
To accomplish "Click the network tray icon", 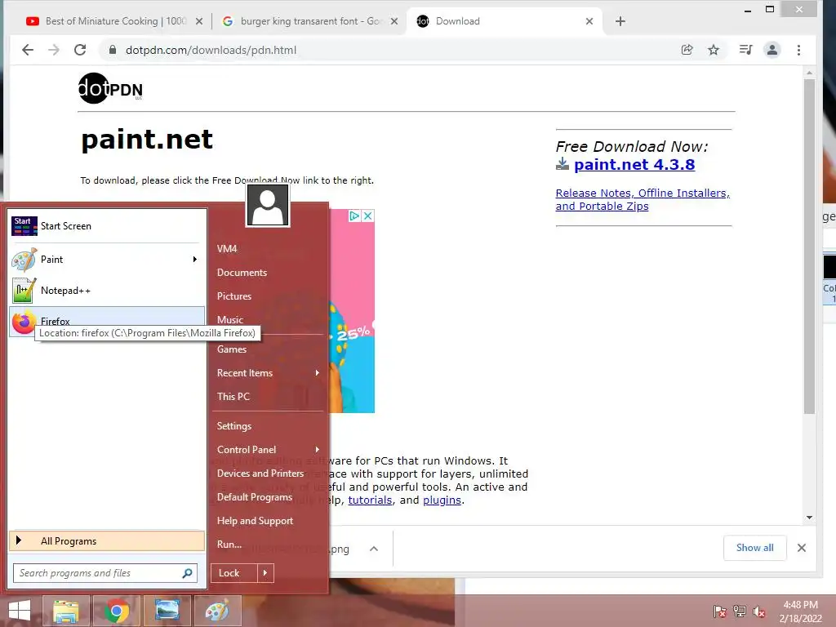I will [740, 611].
